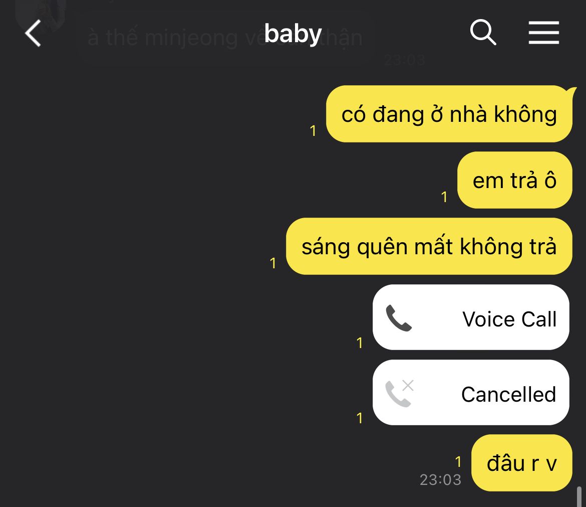Tap unread count beside the Cancelled call

360,418
